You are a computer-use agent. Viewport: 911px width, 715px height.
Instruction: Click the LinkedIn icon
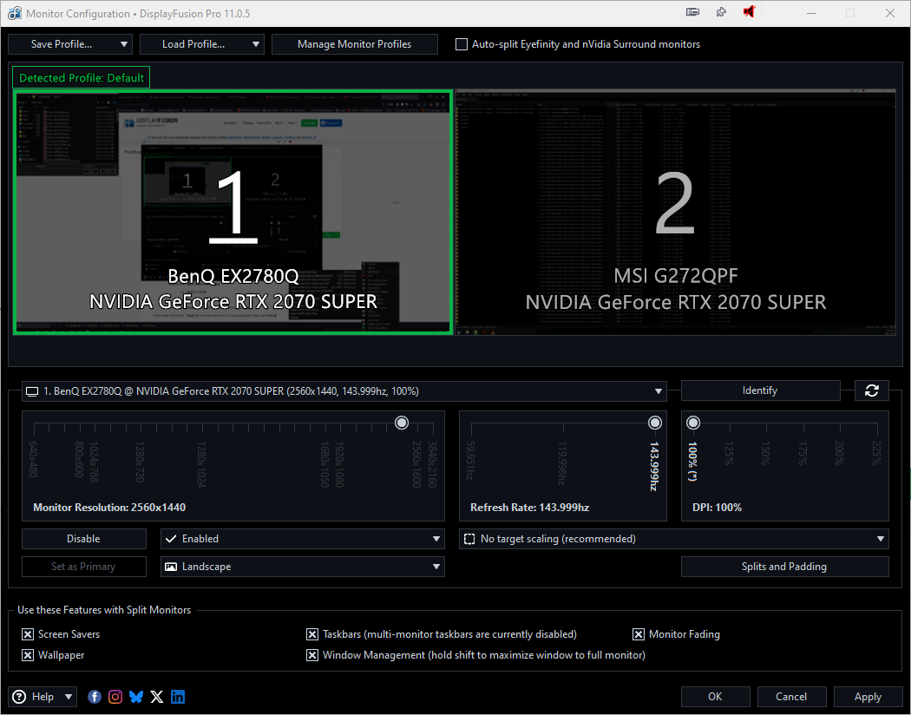(x=178, y=697)
